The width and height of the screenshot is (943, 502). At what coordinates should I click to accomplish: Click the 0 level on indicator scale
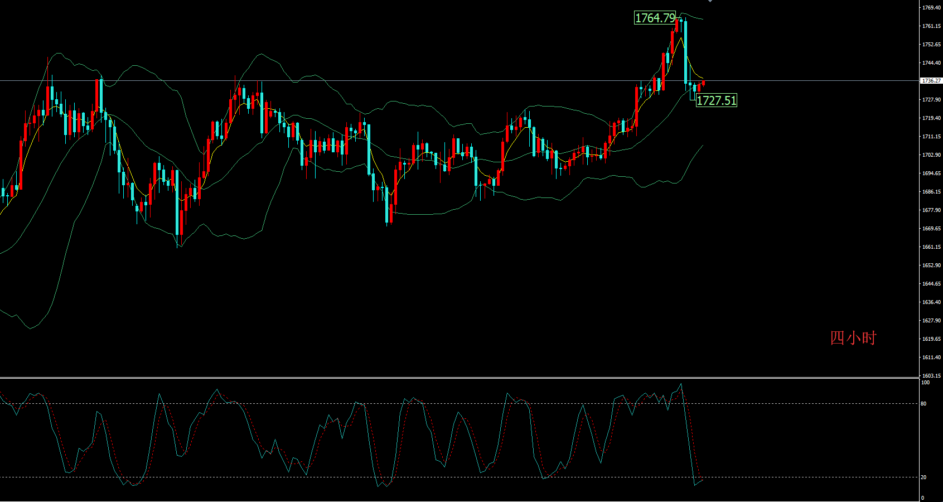[x=923, y=498]
